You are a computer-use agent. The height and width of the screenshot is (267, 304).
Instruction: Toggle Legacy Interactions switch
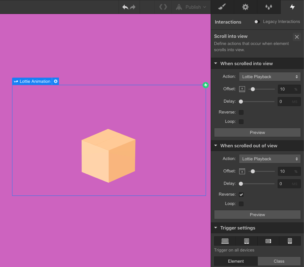[257, 22]
